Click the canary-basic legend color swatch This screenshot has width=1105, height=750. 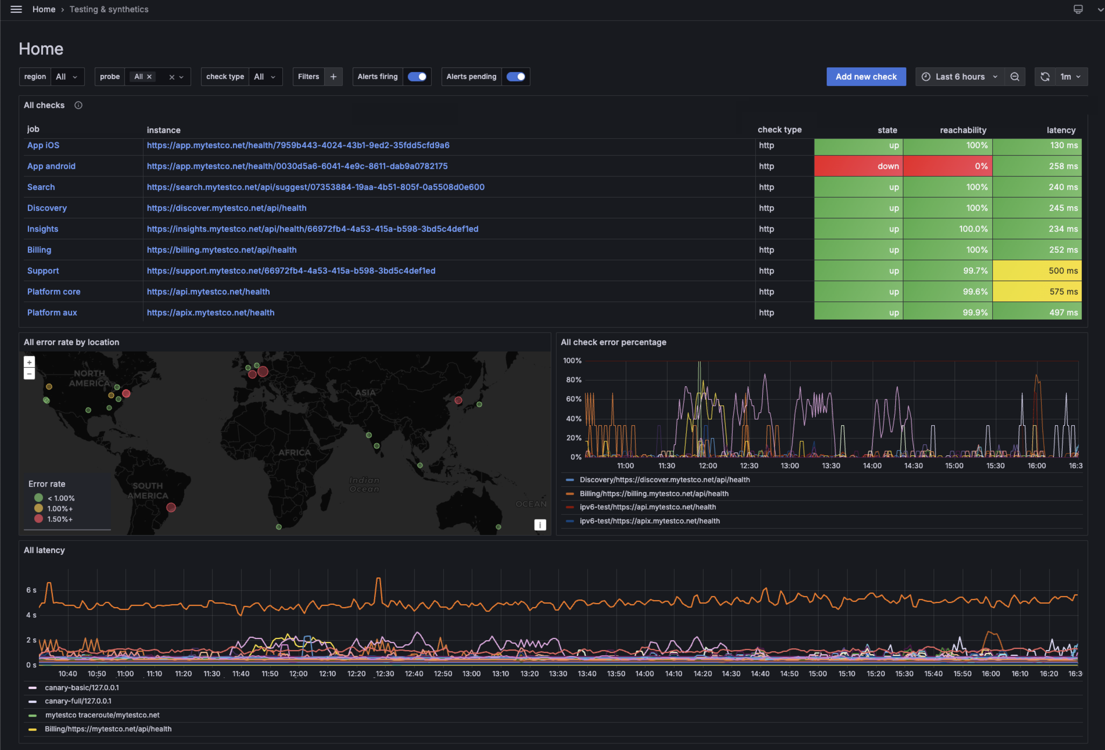click(x=32, y=688)
